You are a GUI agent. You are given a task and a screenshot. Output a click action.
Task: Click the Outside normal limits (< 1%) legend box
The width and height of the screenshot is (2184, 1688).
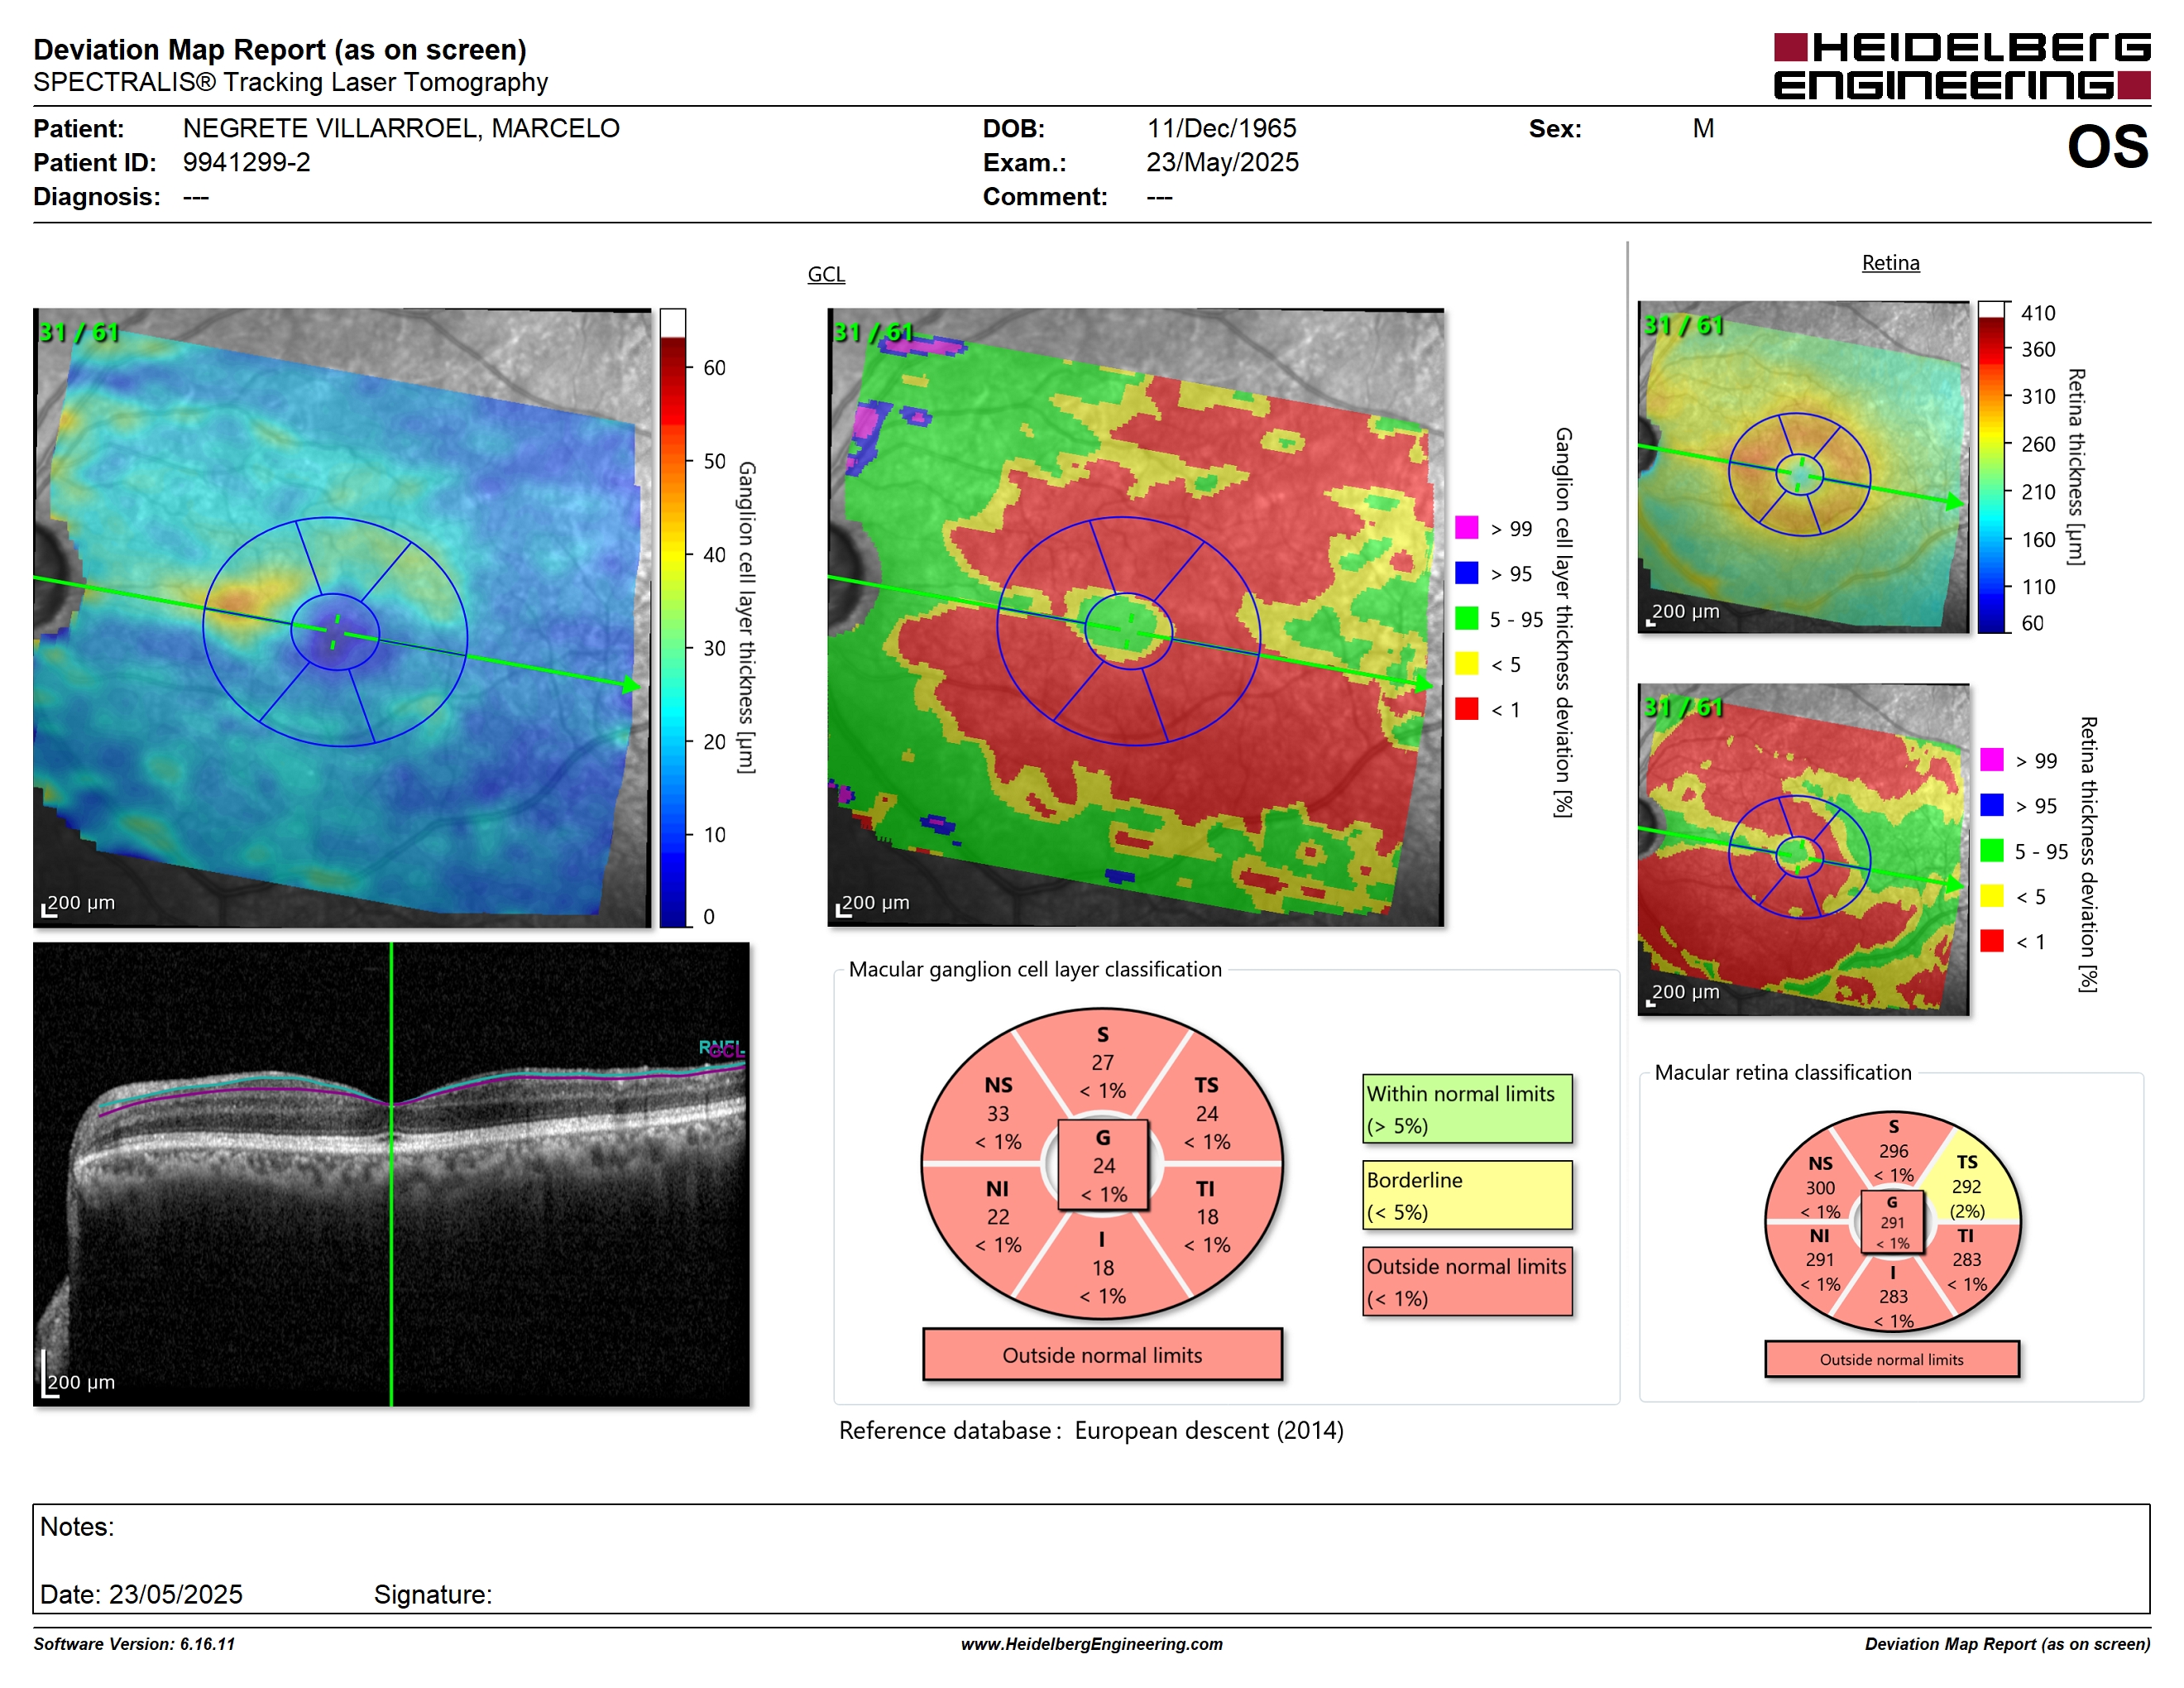pyautogui.click(x=1467, y=1282)
